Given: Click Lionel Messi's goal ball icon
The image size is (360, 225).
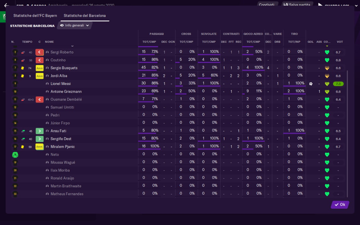Looking at the screenshot, I should [x=310, y=84].
